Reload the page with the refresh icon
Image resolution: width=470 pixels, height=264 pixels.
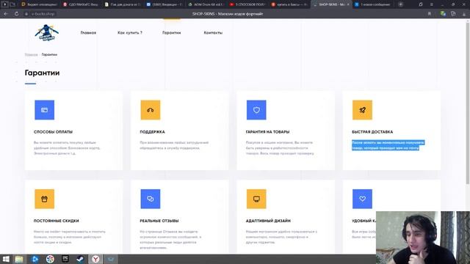tap(16, 14)
